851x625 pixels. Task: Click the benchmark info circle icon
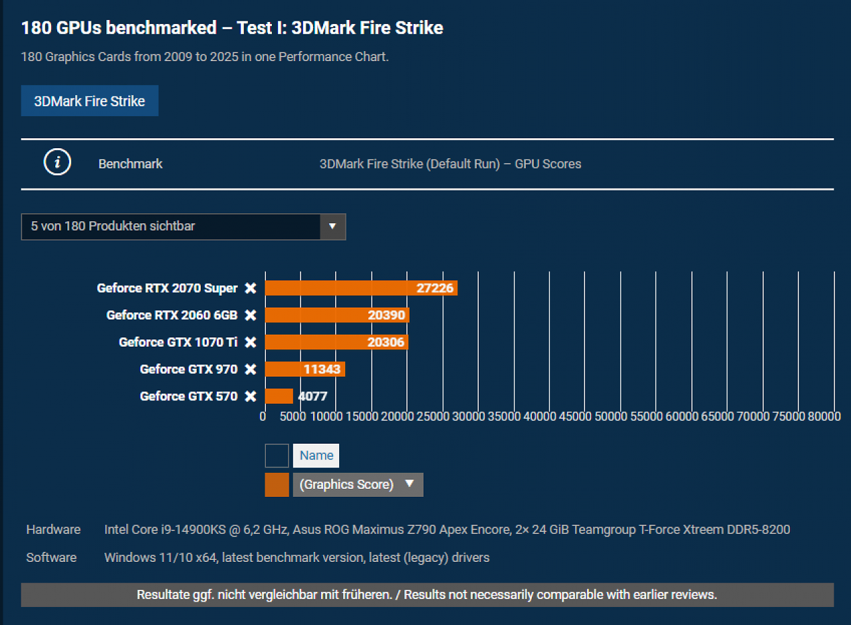click(x=58, y=162)
